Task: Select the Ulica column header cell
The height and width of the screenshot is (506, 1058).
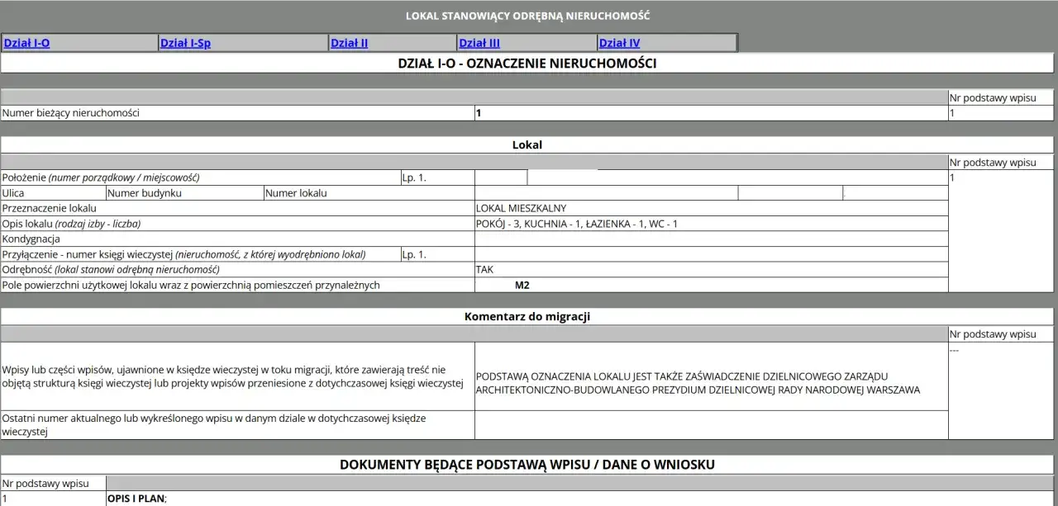Action: [53, 192]
